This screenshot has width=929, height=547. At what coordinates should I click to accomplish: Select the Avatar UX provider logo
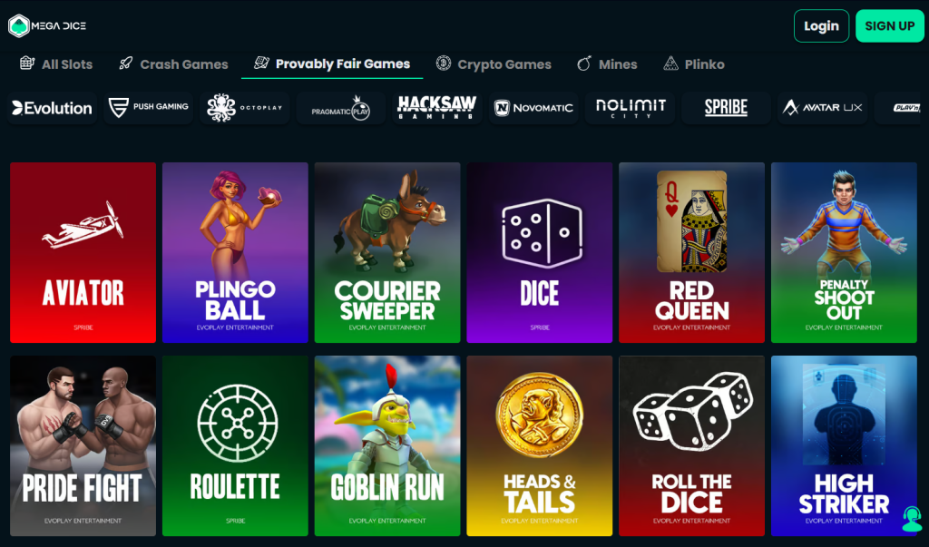tap(822, 108)
